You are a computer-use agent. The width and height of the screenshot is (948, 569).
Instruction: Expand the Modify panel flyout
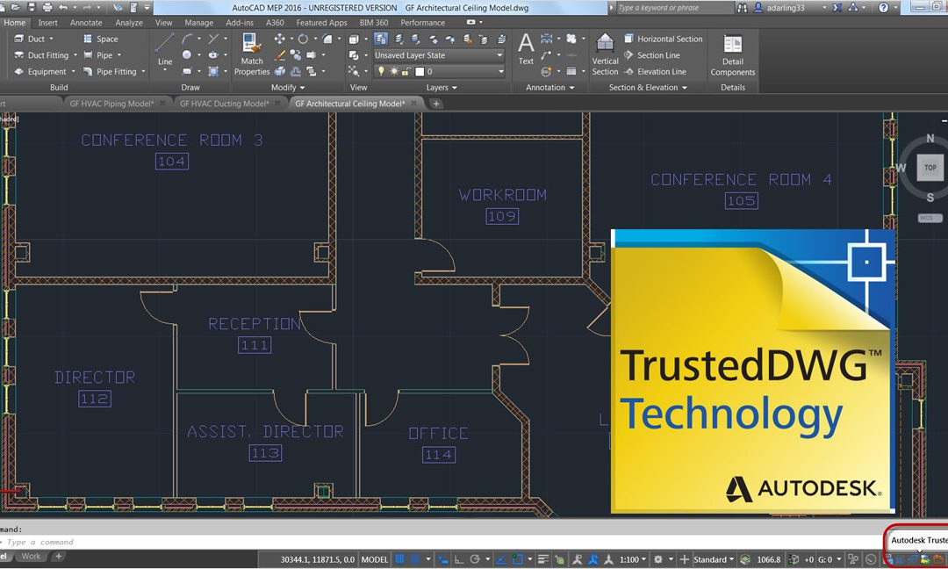click(x=288, y=87)
